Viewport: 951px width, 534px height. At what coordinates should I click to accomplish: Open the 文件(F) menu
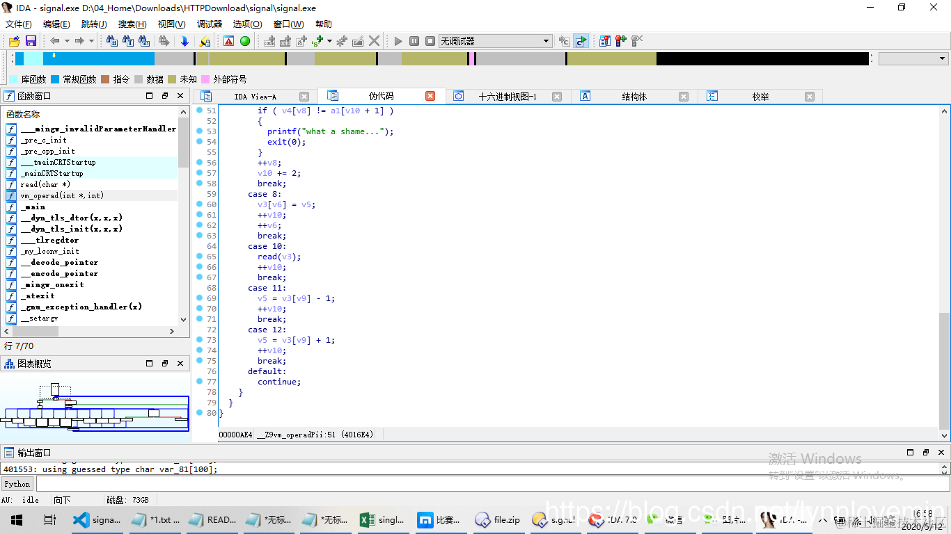coord(19,24)
